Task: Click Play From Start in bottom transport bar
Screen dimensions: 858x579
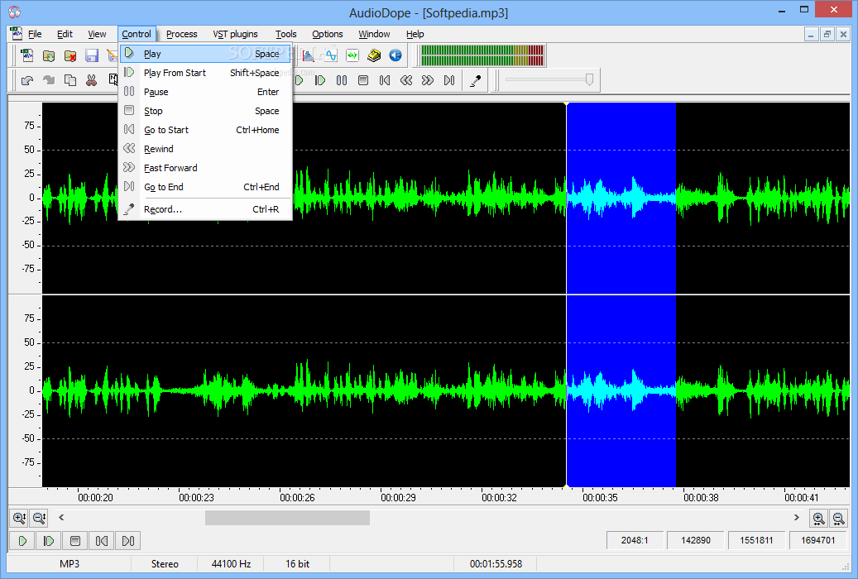Action: [x=49, y=541]
